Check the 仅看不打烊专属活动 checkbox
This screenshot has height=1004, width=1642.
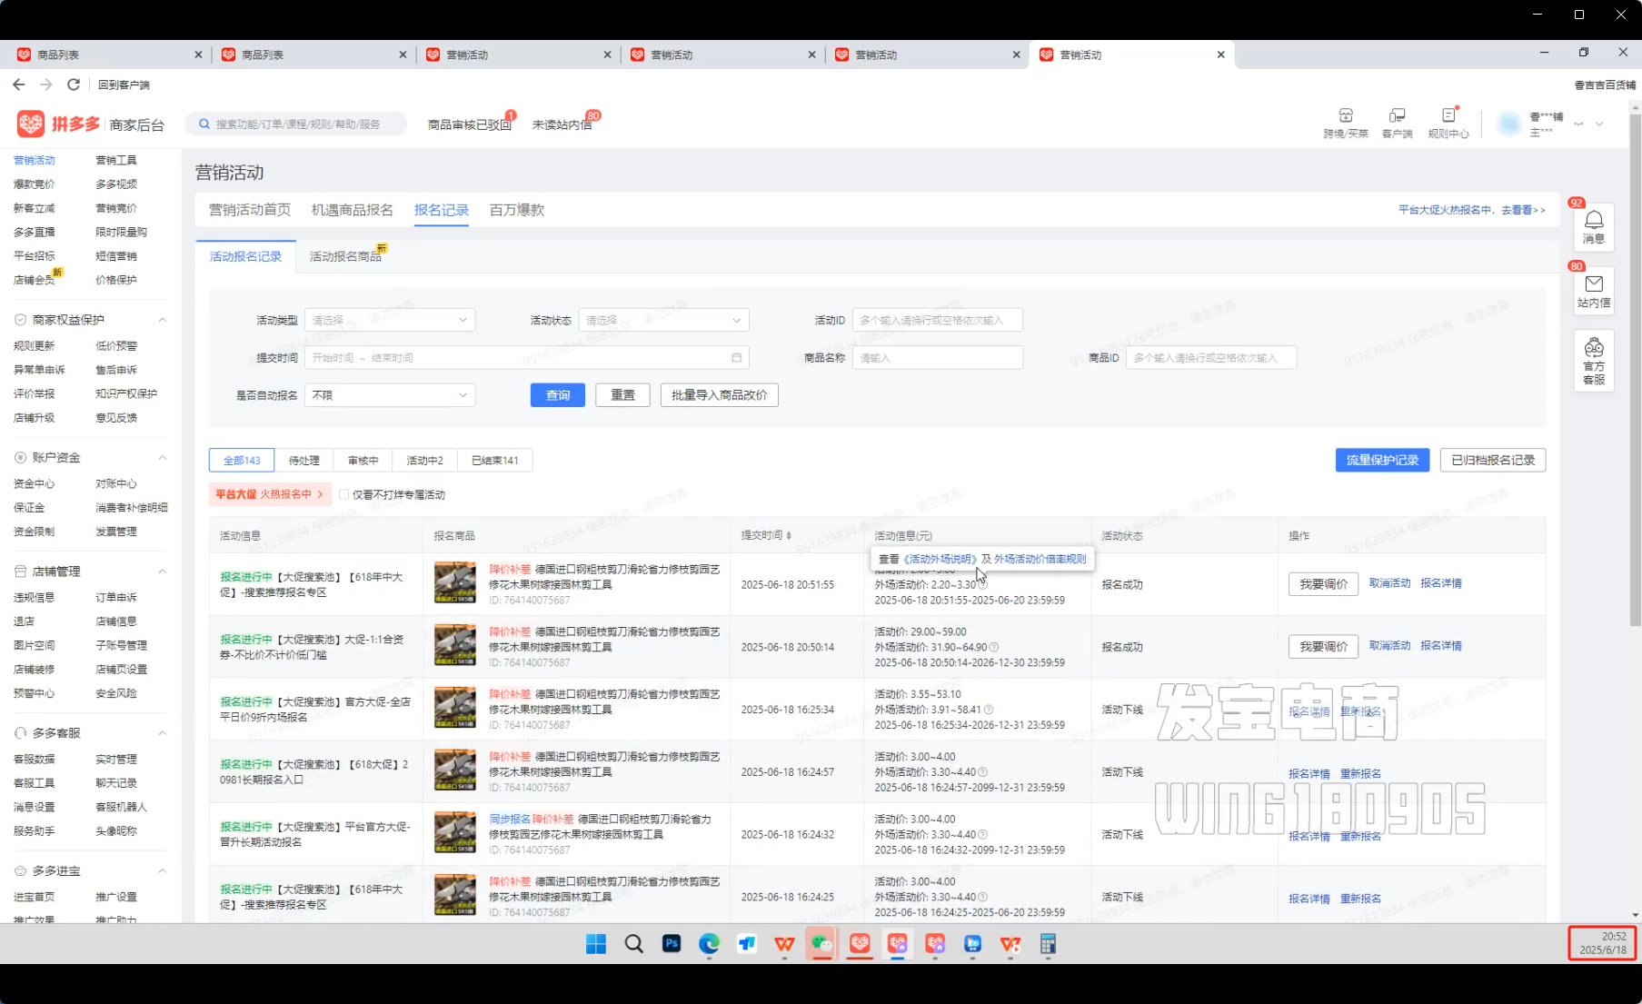pyautogui.click(x=344, y=495)
